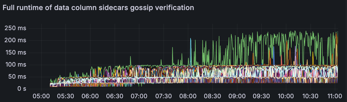347x102 pixels.
Task: Select the 08:00 time axis label
Action: click(x=188, y=96)
